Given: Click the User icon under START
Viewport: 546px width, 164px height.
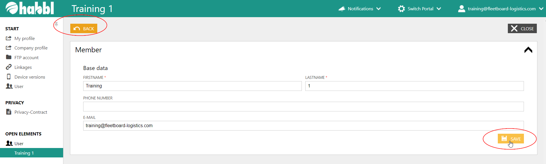Looking at the screenshot, I should click(9, 86).
